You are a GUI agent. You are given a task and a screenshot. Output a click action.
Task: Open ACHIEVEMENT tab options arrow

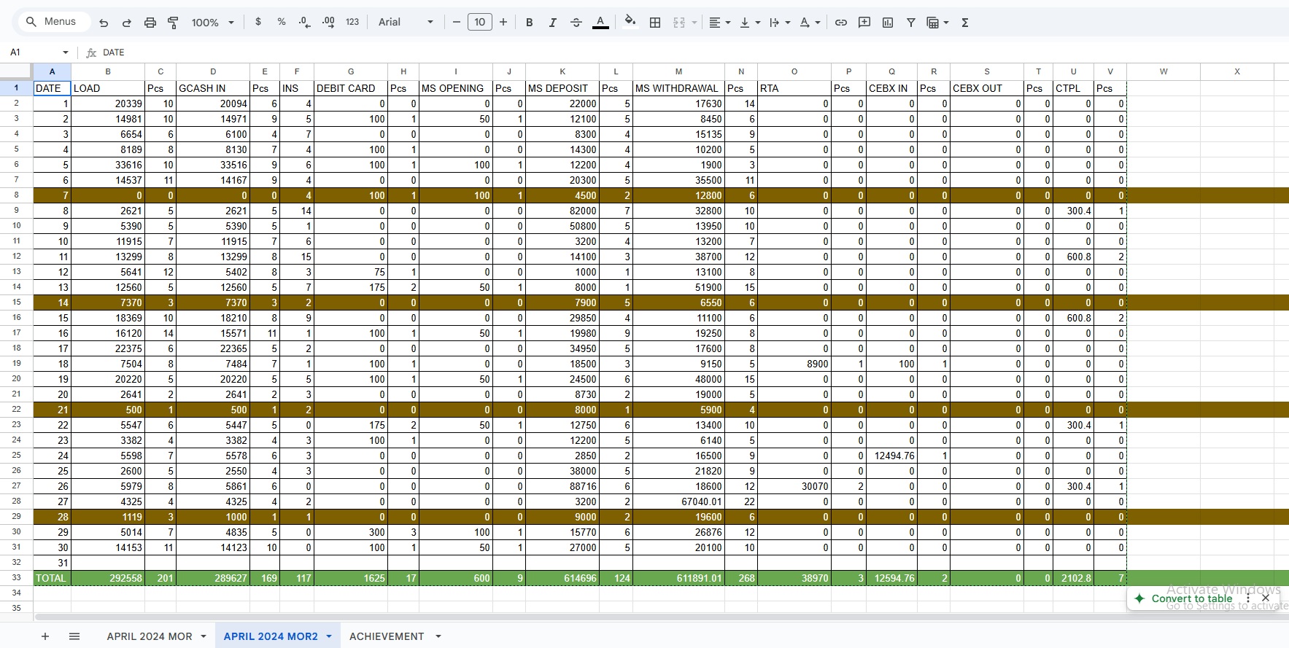coord(438,636)
